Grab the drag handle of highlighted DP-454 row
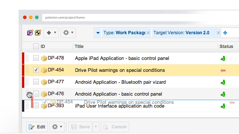The width and height of the screenshot is (239, 134). click(x=27, y=70)
